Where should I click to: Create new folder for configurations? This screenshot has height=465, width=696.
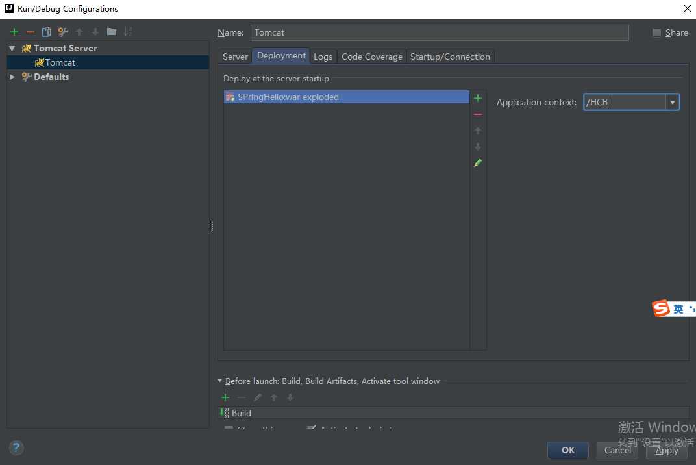(112, 32)
